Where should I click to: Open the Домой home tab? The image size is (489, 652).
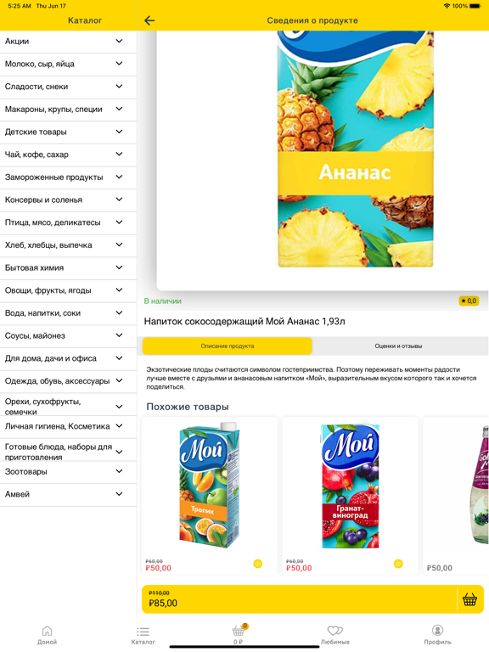[x=47, y=635]
